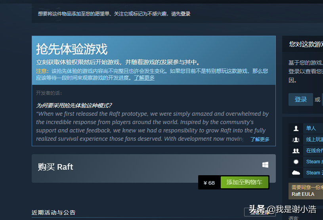This screenshot has height=220, width=323.
Task: Click the Steam achievements star icon
Action: pyautogui.click(x=296, y=162)
